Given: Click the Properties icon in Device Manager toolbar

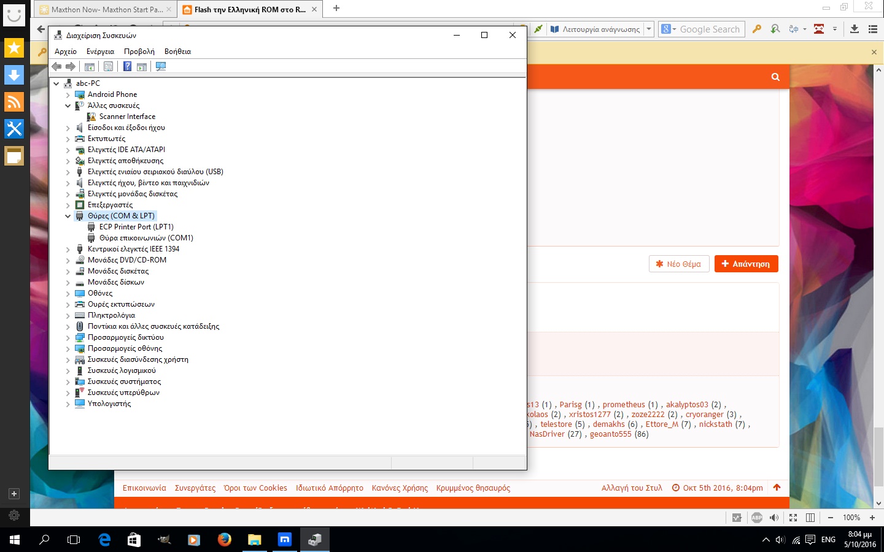Looking at the screenshot, I should (108, 66).
